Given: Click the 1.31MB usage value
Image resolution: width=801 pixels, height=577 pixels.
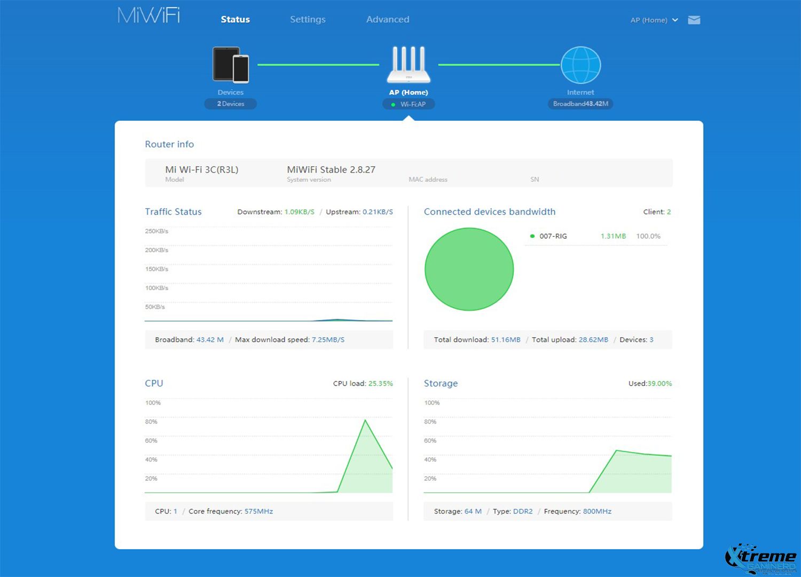Looking at the screenshot, I should 613,236.
